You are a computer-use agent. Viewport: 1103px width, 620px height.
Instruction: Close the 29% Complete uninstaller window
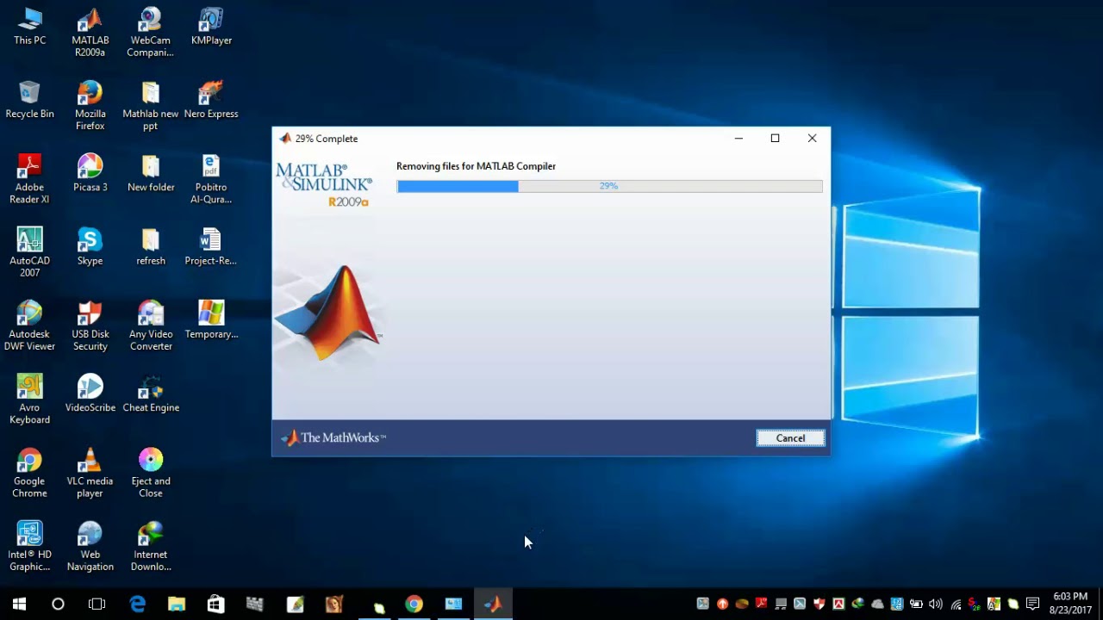pos(812,139)
